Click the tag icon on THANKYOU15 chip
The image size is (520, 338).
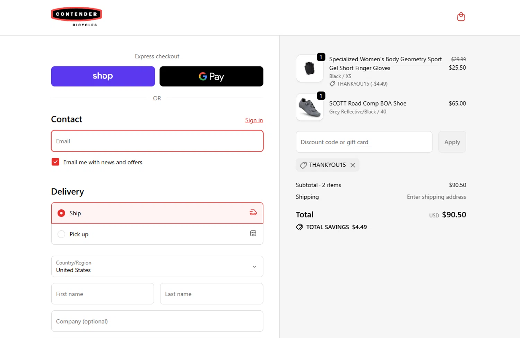point(303,165)
